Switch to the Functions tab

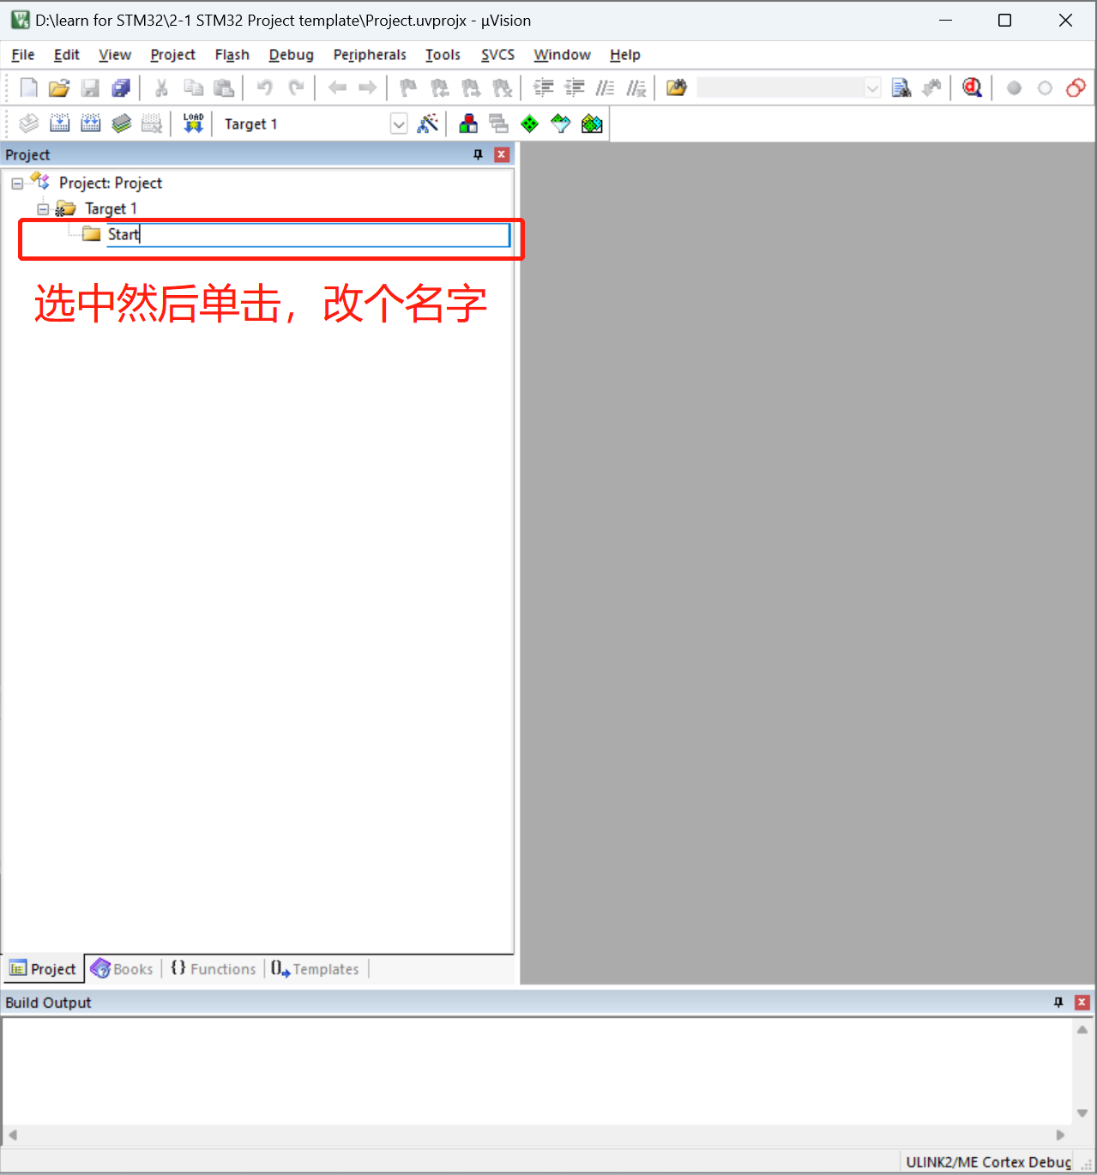click(213, 969)
